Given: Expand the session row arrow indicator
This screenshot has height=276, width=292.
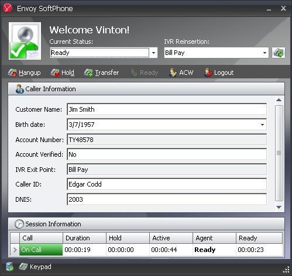Looking at the screenshot, I should click(x=15, y=250).
